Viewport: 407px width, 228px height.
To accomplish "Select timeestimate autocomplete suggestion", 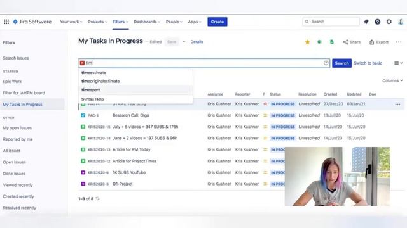I will (135, 73).
